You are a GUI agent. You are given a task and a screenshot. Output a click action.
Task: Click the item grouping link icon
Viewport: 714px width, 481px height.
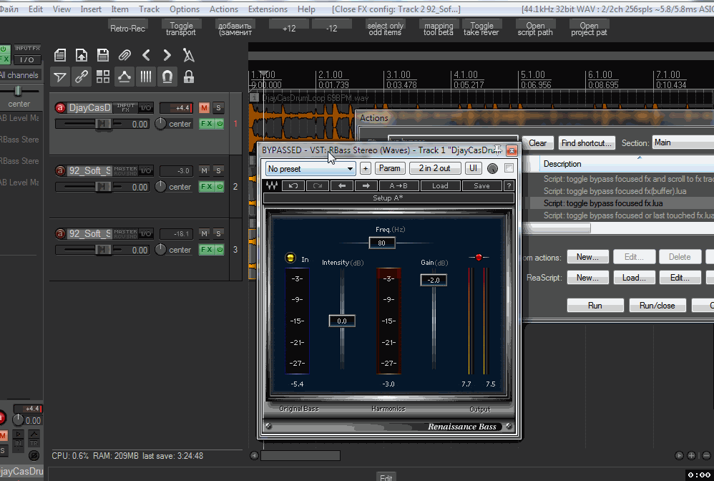pos(82,77)
